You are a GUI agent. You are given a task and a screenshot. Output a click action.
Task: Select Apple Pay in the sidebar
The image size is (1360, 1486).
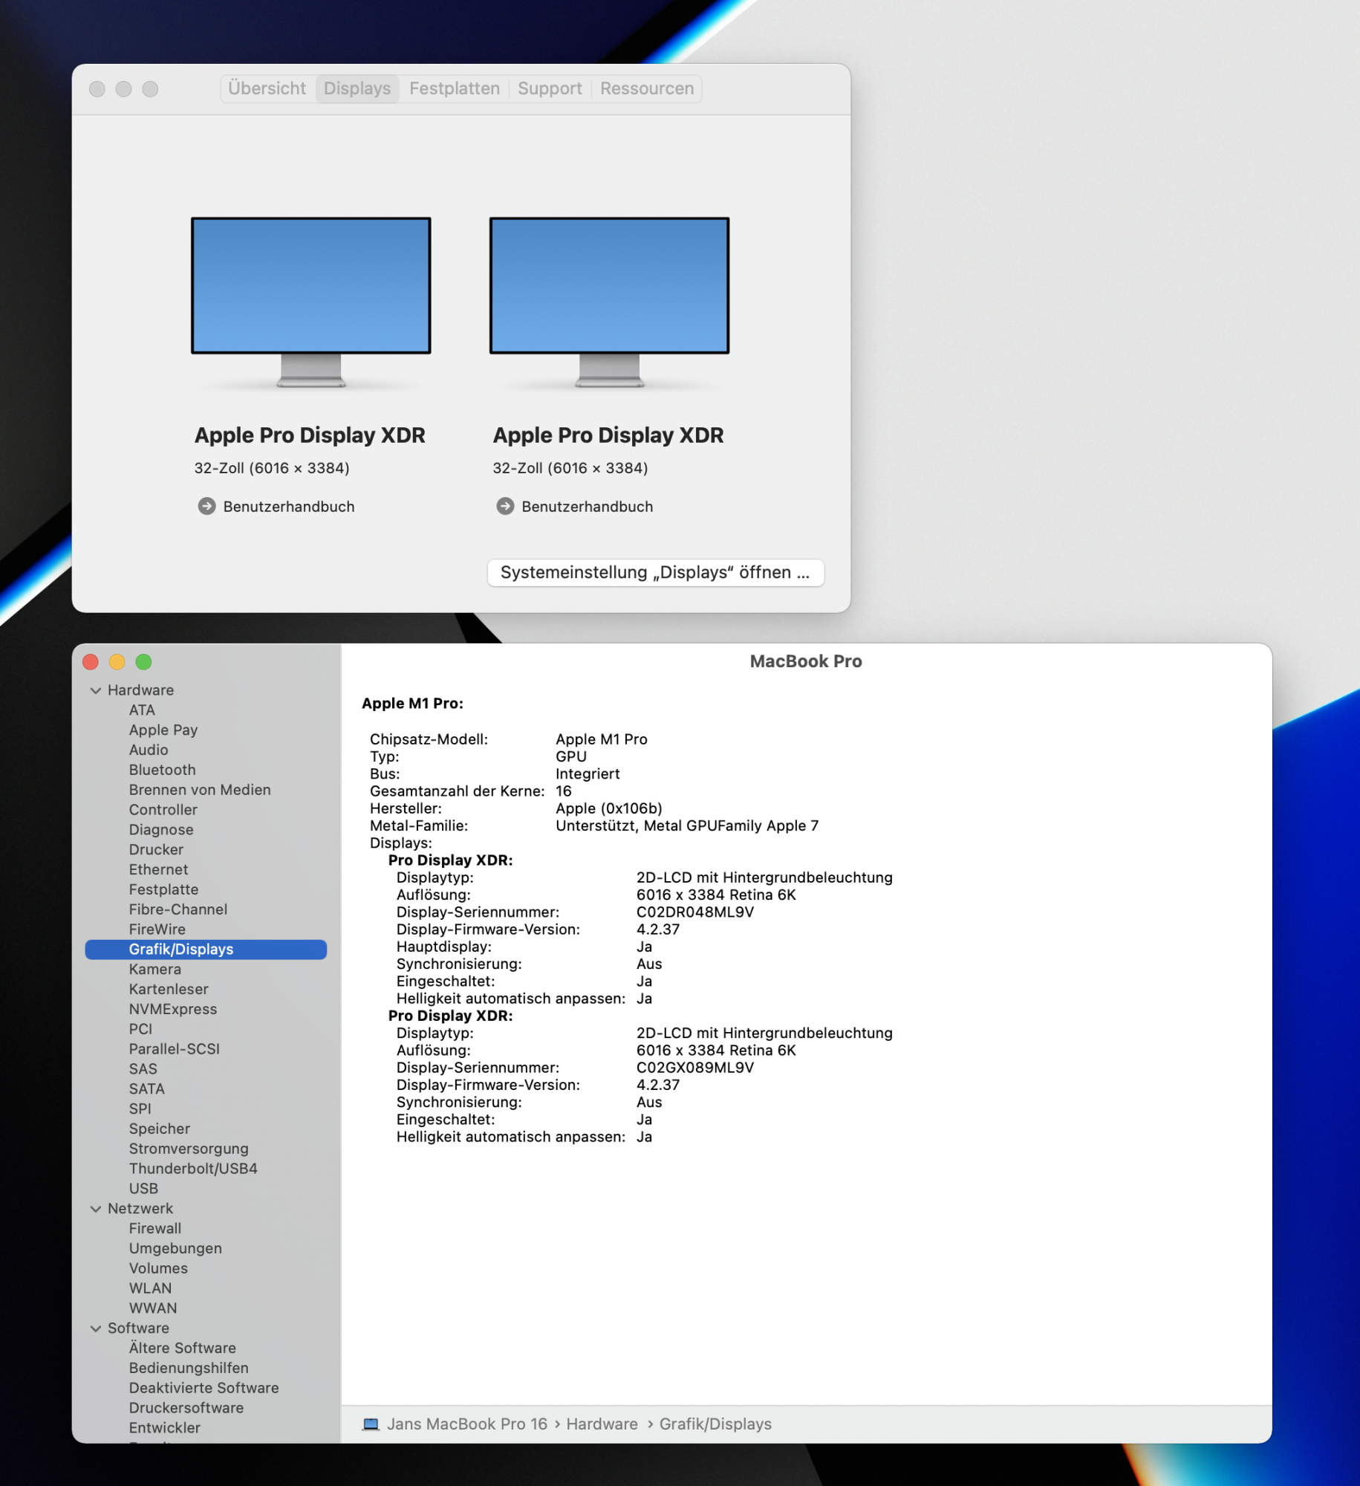pos(163,730)
